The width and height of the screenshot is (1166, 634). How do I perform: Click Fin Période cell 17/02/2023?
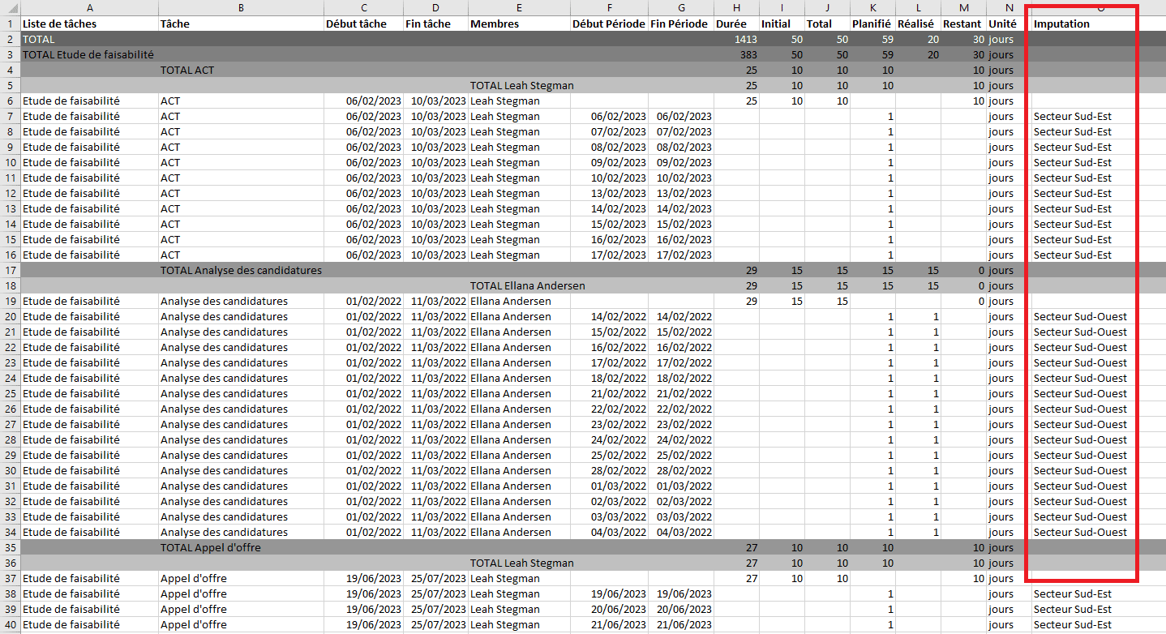[681, 255]
